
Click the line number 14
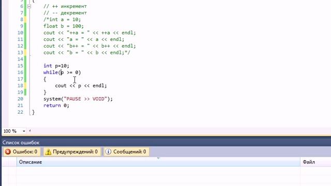(20, 59)
